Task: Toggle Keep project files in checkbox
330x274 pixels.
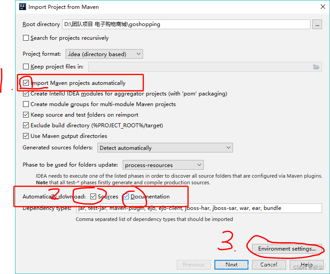Action: [x=26, y=67]
